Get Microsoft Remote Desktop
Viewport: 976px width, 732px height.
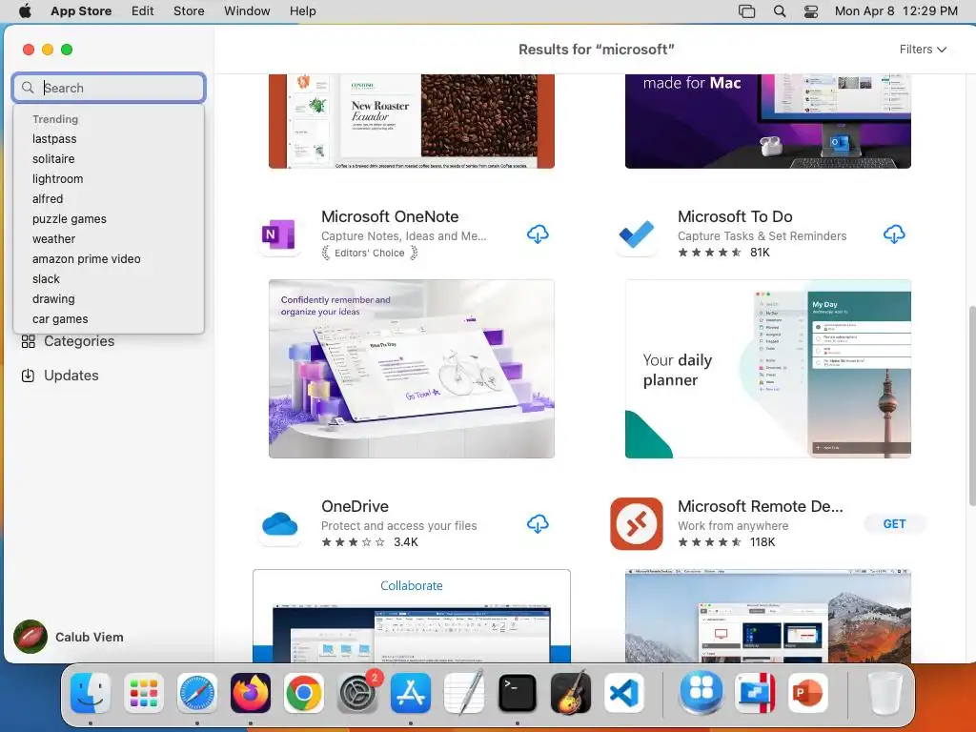894,524
